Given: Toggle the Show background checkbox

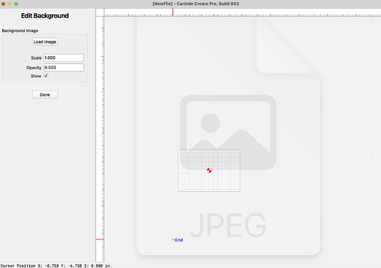Looking at the screenshot, I should pyautogui.click(x=46, y=76).
